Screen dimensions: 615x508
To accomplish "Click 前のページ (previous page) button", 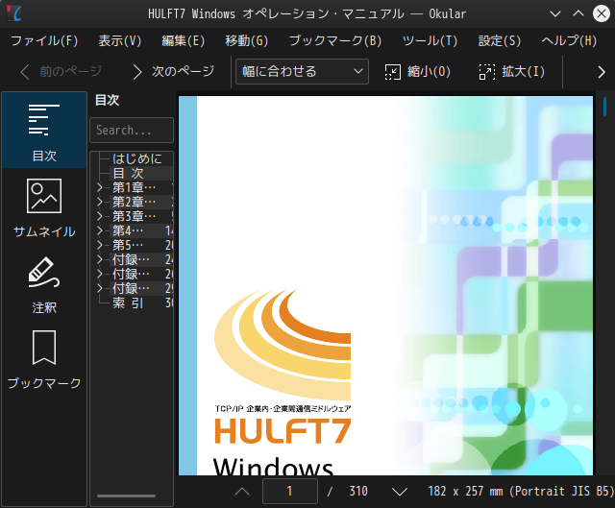I will tap(61, 72).
